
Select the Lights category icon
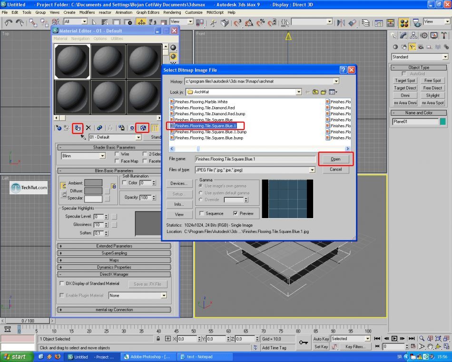[x=412, y=47]
